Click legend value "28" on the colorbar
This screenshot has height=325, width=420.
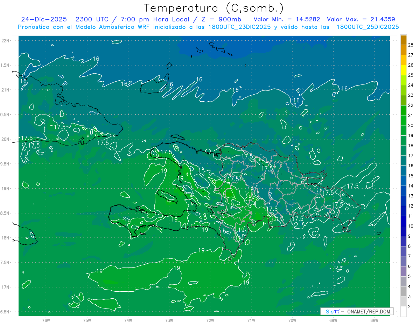[411, 45]
